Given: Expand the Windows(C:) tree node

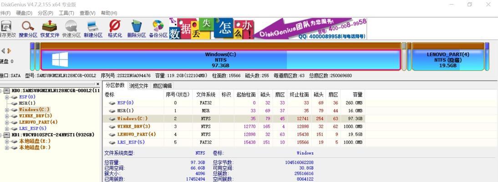Looking at the screenshot, I should tap(7, 110).
